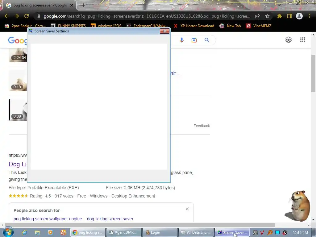This screenshot has height=237, width=316.
Task: Click Google search magnifier button
Action: [x=207, y=40]
